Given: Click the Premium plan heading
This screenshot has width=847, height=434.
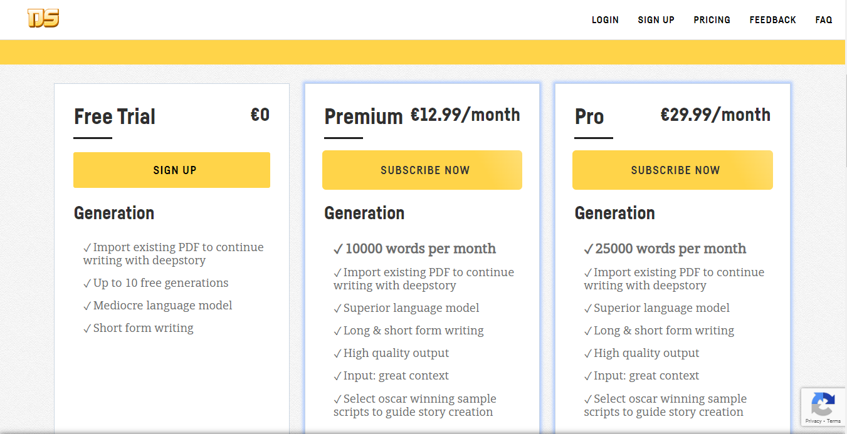Looking at the screenshot, I should (363, 116).
